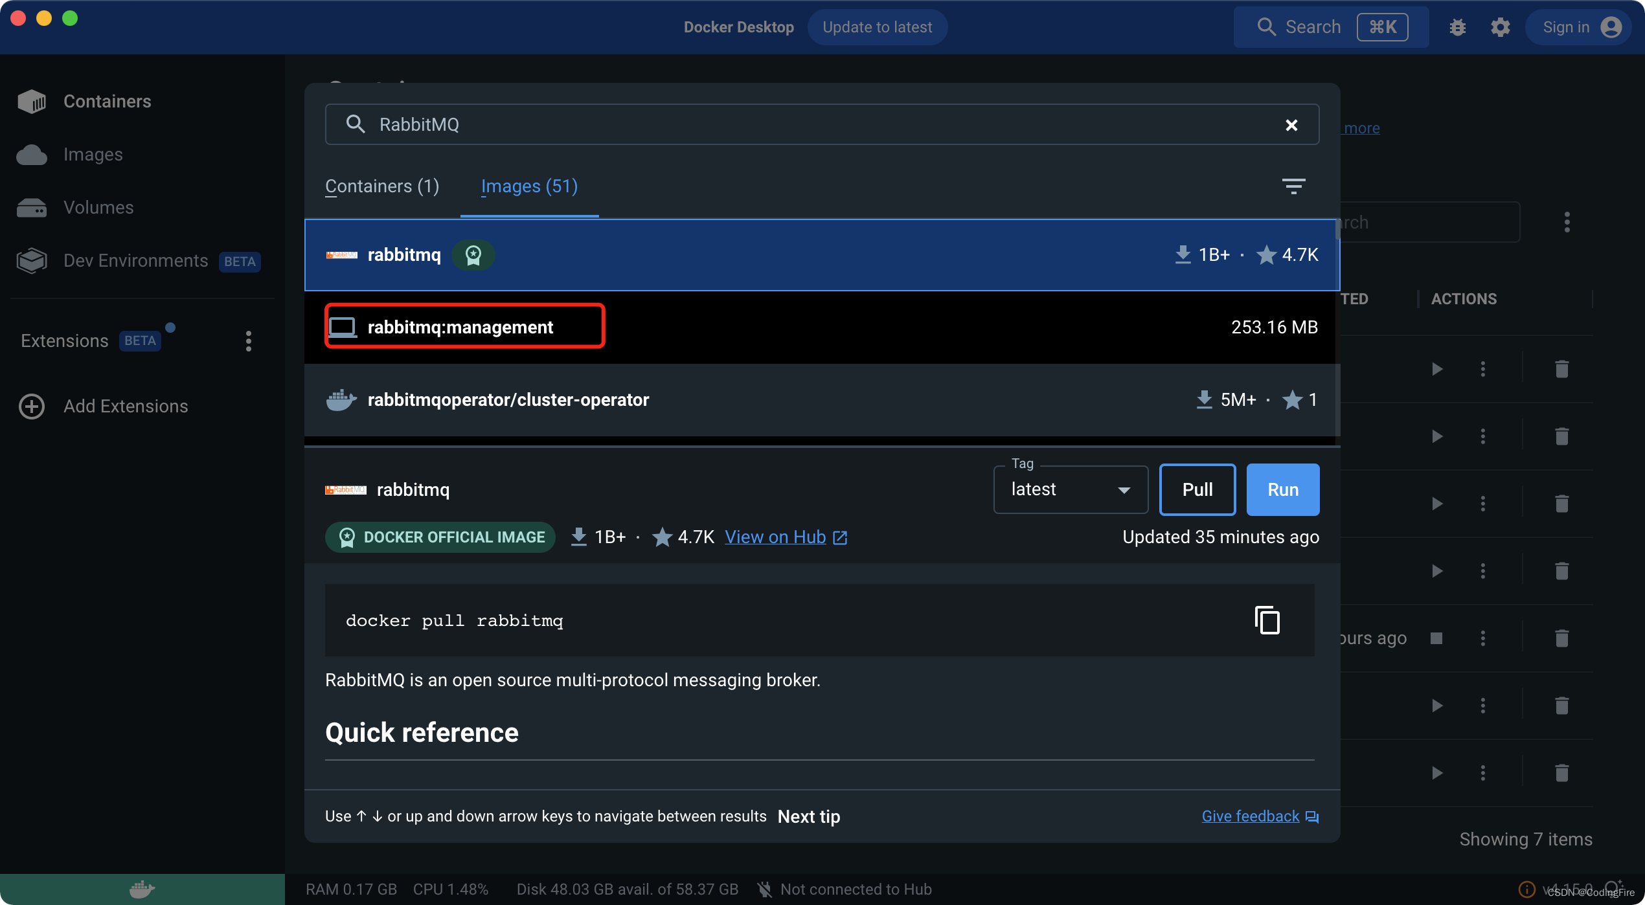Open Docker settings gear icon
The height and width of the screenshot is (905, 1645).
[1500, 27]
